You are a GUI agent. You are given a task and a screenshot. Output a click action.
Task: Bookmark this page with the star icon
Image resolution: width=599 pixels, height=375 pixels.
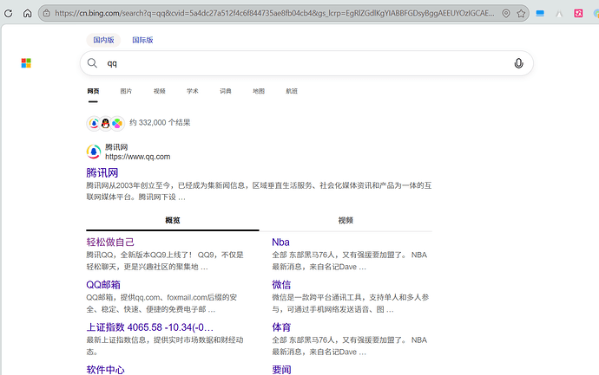click(521, 13)
